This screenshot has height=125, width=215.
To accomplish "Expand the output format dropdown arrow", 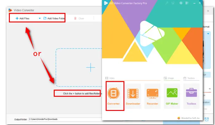I will pyautogui.click(x=208, y=33).
